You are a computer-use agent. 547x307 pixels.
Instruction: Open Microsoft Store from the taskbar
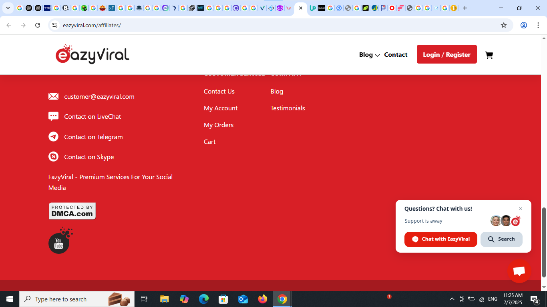point(223,299)
